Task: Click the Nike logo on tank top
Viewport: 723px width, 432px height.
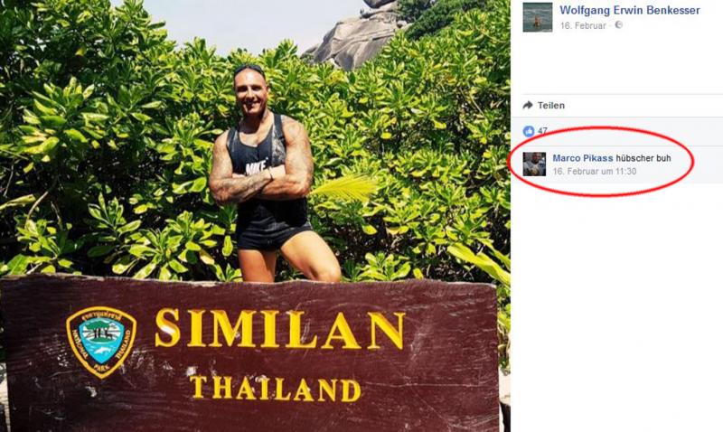Action: (x=255, y=168)
